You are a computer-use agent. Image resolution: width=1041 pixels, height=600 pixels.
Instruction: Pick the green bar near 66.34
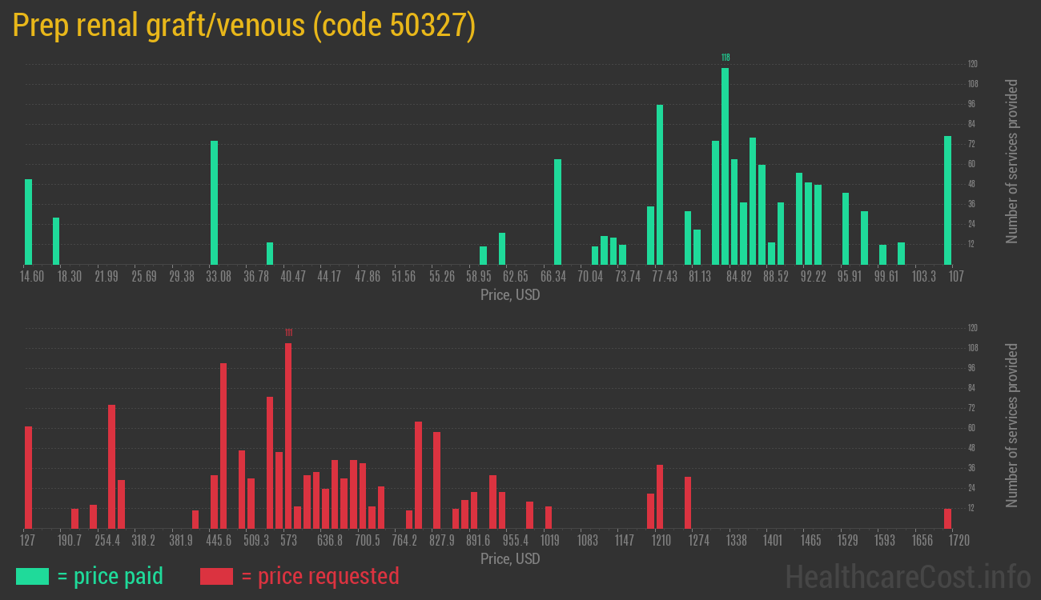[557, 212]
